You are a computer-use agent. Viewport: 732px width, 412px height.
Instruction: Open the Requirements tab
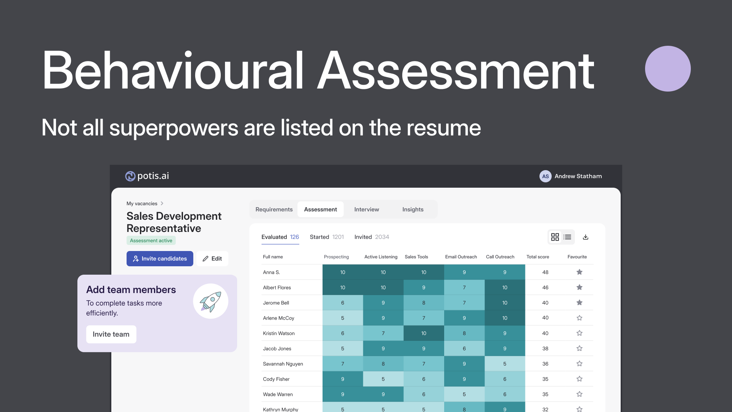[x=274, y=209]
